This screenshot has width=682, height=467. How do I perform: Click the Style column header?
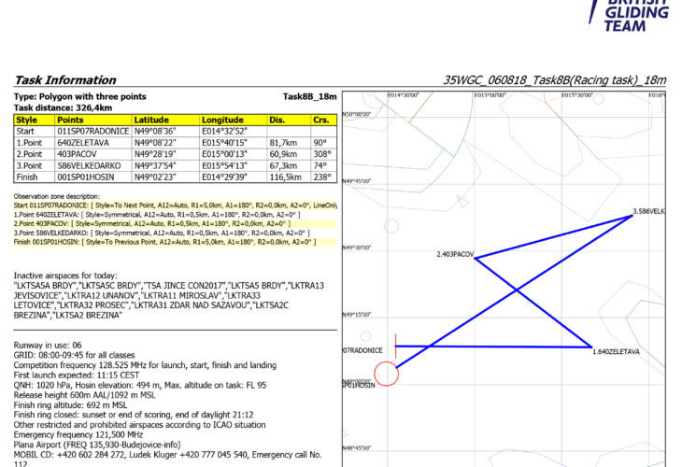(x=27, y=120)
